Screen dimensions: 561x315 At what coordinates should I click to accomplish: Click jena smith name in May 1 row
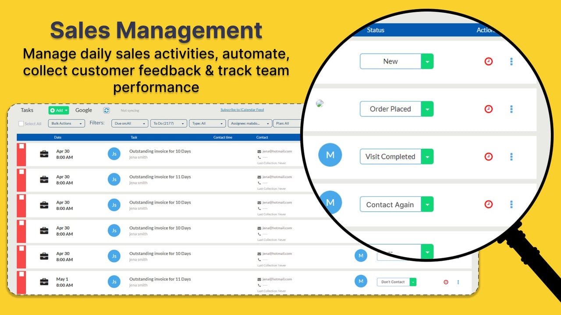coord(138,285)
